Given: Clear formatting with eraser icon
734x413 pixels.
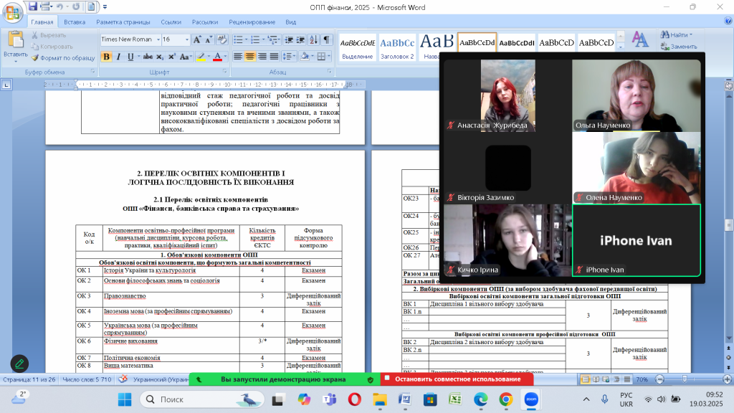Looking at the screenshot, I should click(x=222, y=40).
